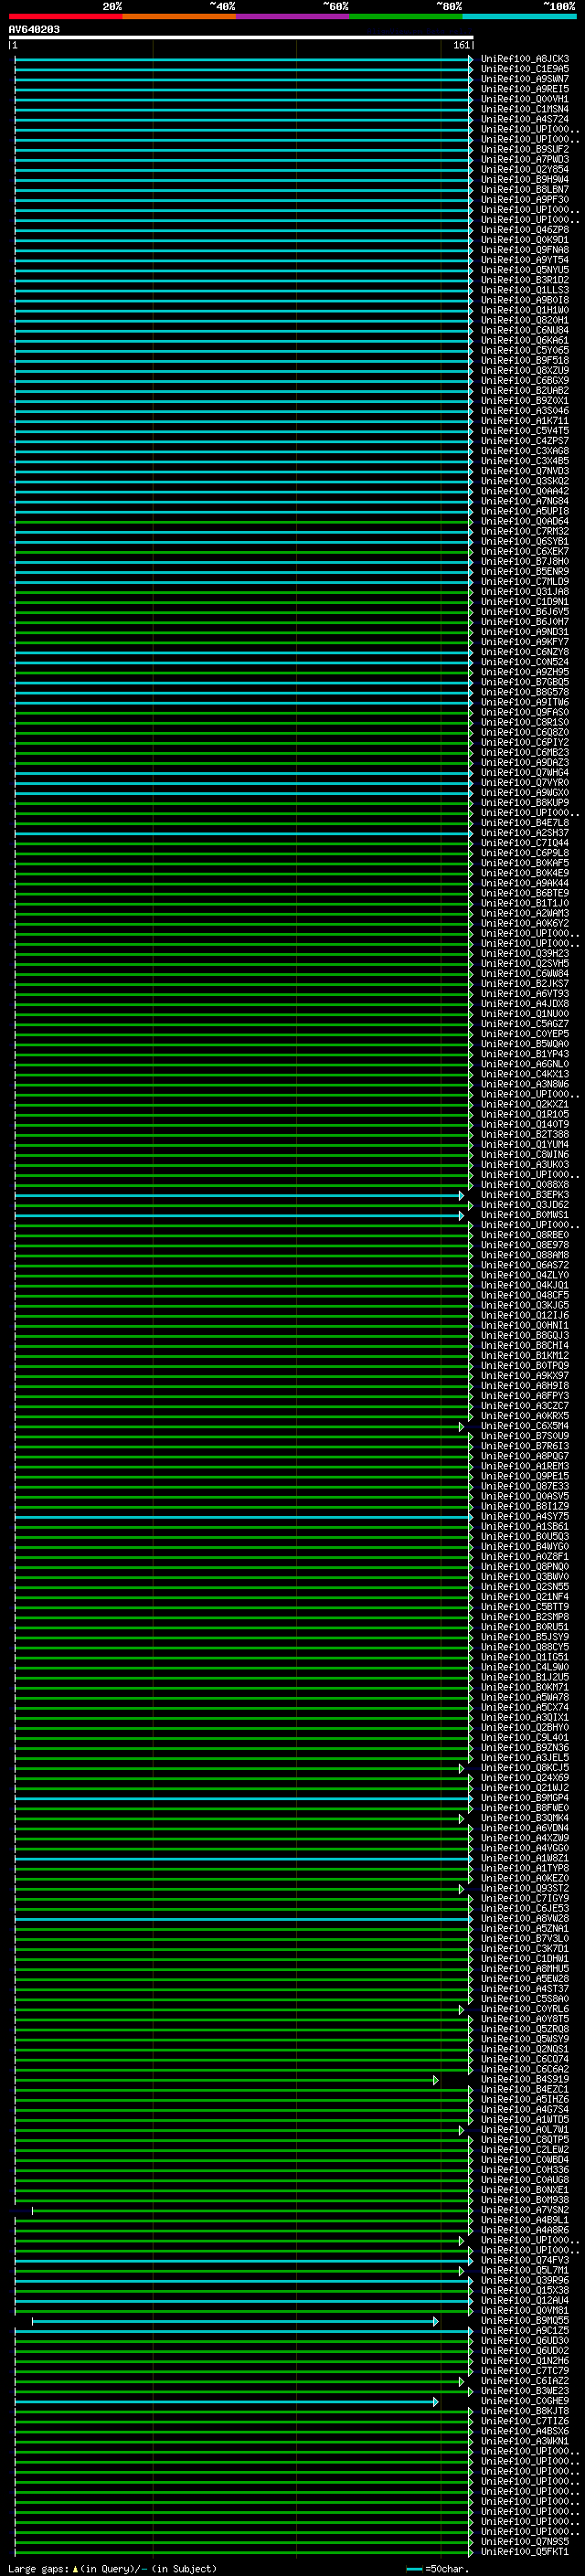Viewport: 585px width, 2576px height.
Task: Open hit UniRef100_Q1LLS3
Action: tap(525, 290)
